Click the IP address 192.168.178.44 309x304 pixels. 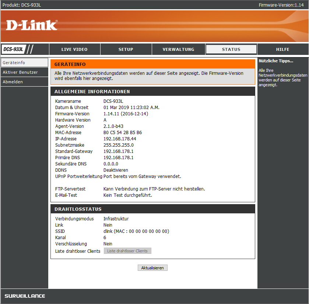[120, 139]
